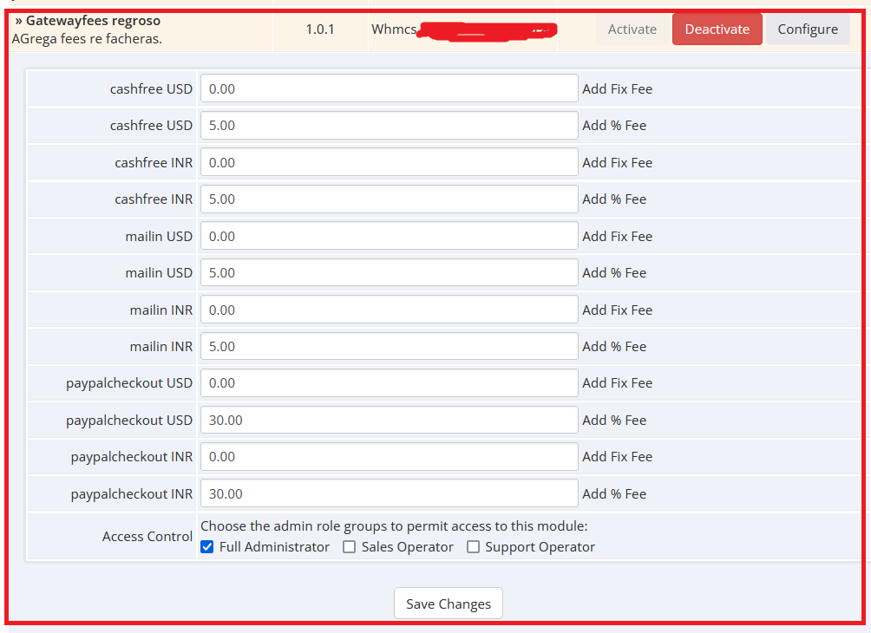The image size is (871, 633).
Task: Click mailin INR percent fee input
Action: pyautogui.click(x=389, y=346)
